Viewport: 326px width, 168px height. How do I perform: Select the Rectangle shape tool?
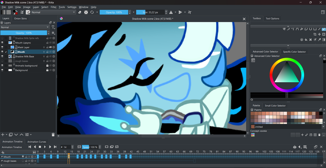(x=315, y=29)
